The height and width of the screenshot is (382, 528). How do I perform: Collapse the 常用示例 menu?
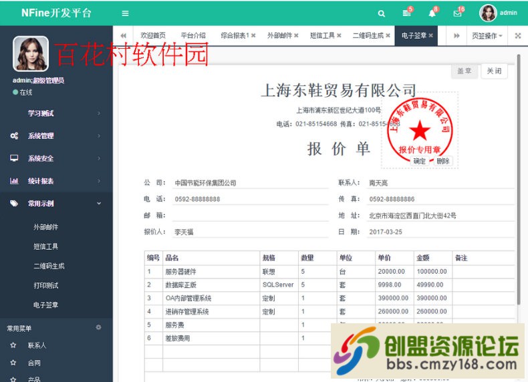coord(56,204)
